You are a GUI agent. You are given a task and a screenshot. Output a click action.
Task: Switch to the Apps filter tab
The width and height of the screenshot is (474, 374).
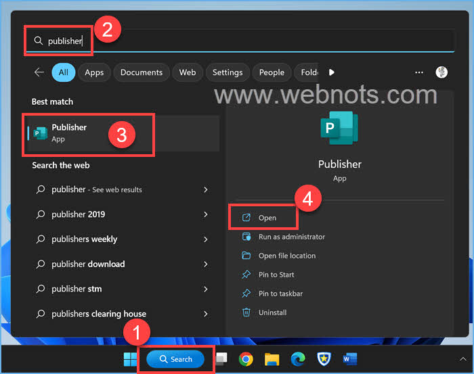click(x=94, y=72)
